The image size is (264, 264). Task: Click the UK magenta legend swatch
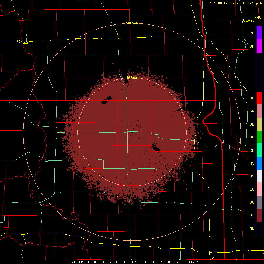[x=259, y=46]
